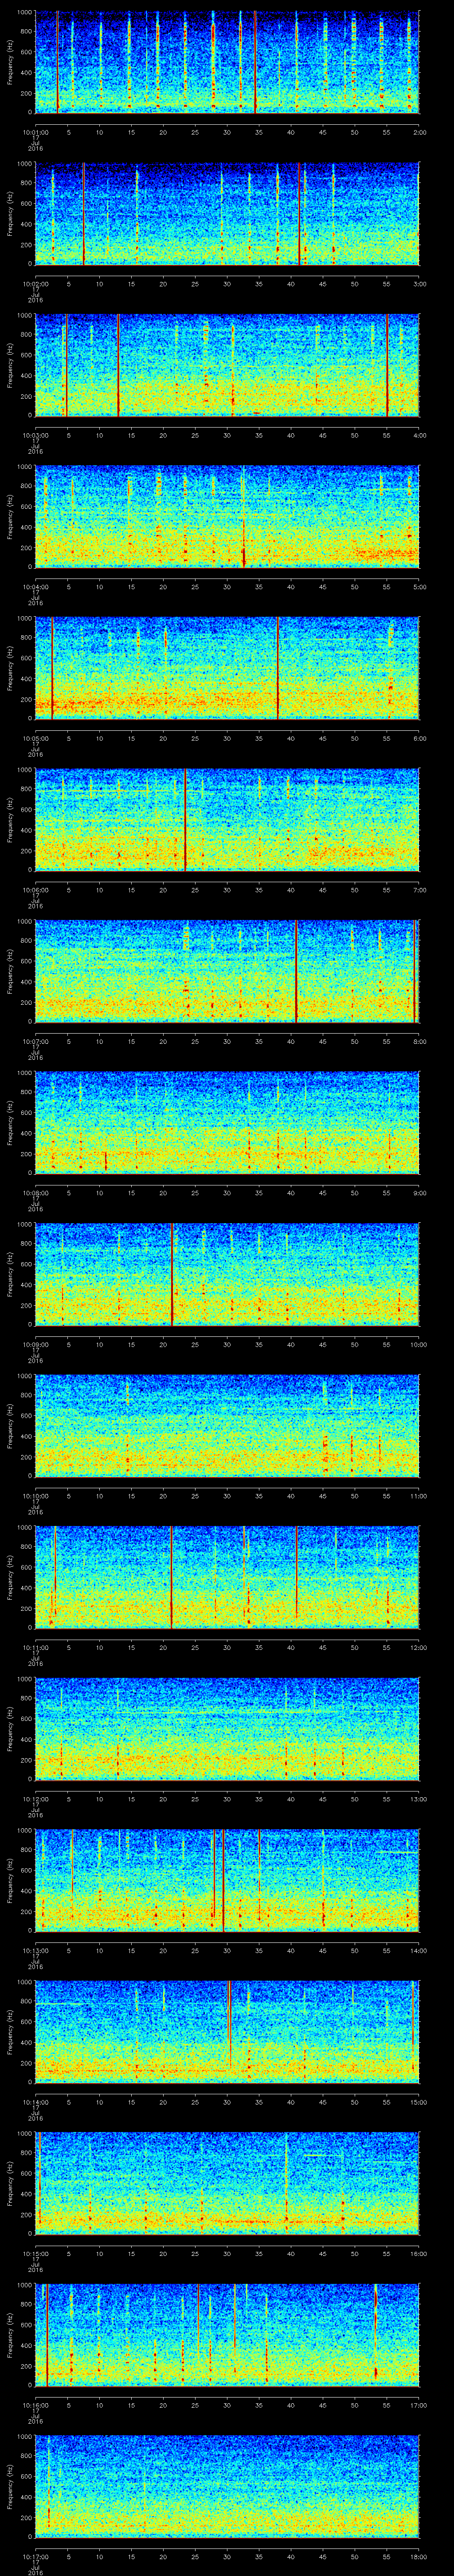Click the '10:03:00' start time label
The width and height of the screenshot is (454, 2576).
35,435
